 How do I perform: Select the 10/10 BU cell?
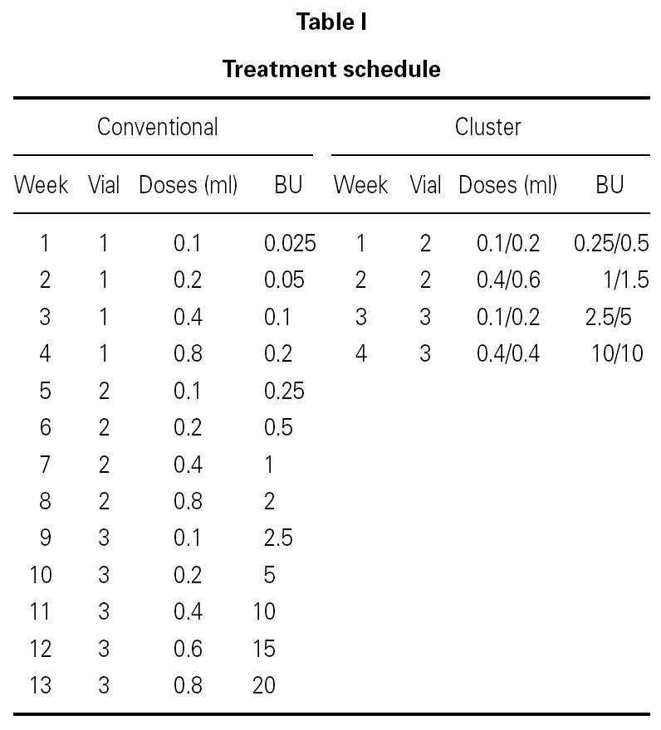click(x=619, y=354)
